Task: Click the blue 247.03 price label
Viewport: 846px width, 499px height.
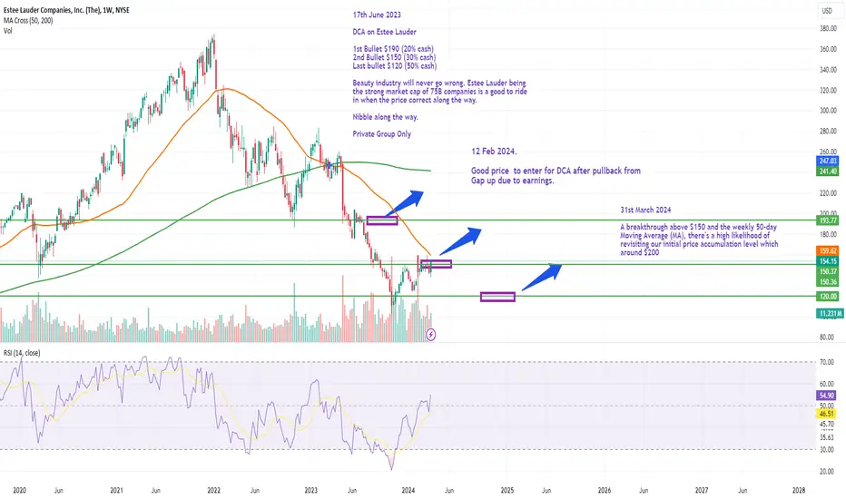Action: (828, 161)
